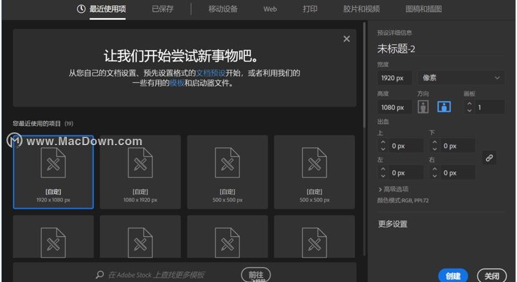Adjust the left bleed stepper

point(383,173)
